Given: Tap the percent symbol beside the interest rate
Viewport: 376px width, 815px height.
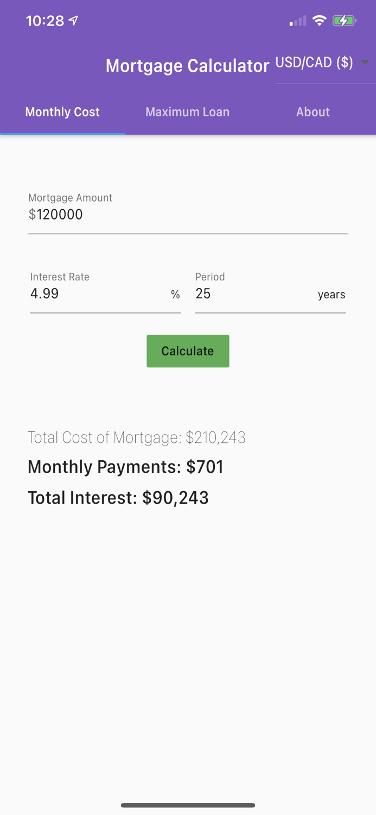Looking at the screenshot, I should click(x=175, y=294).
